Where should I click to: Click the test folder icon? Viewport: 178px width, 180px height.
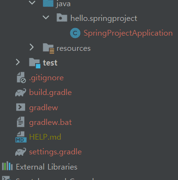click(35, 63)
